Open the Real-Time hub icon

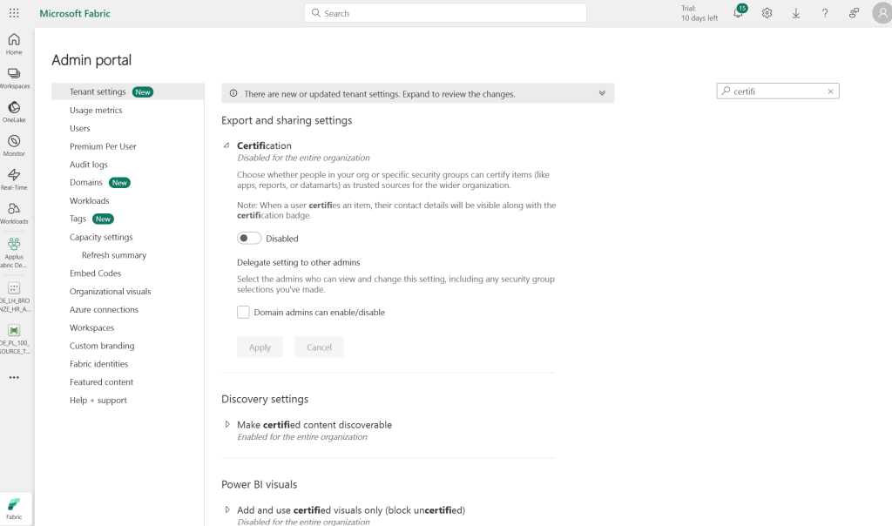tap(14, 179)
